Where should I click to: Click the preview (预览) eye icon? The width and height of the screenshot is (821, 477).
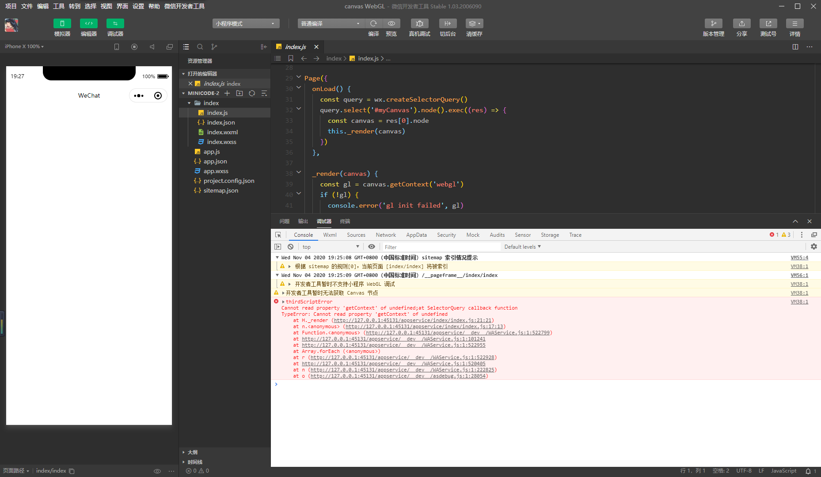(391, 23)
